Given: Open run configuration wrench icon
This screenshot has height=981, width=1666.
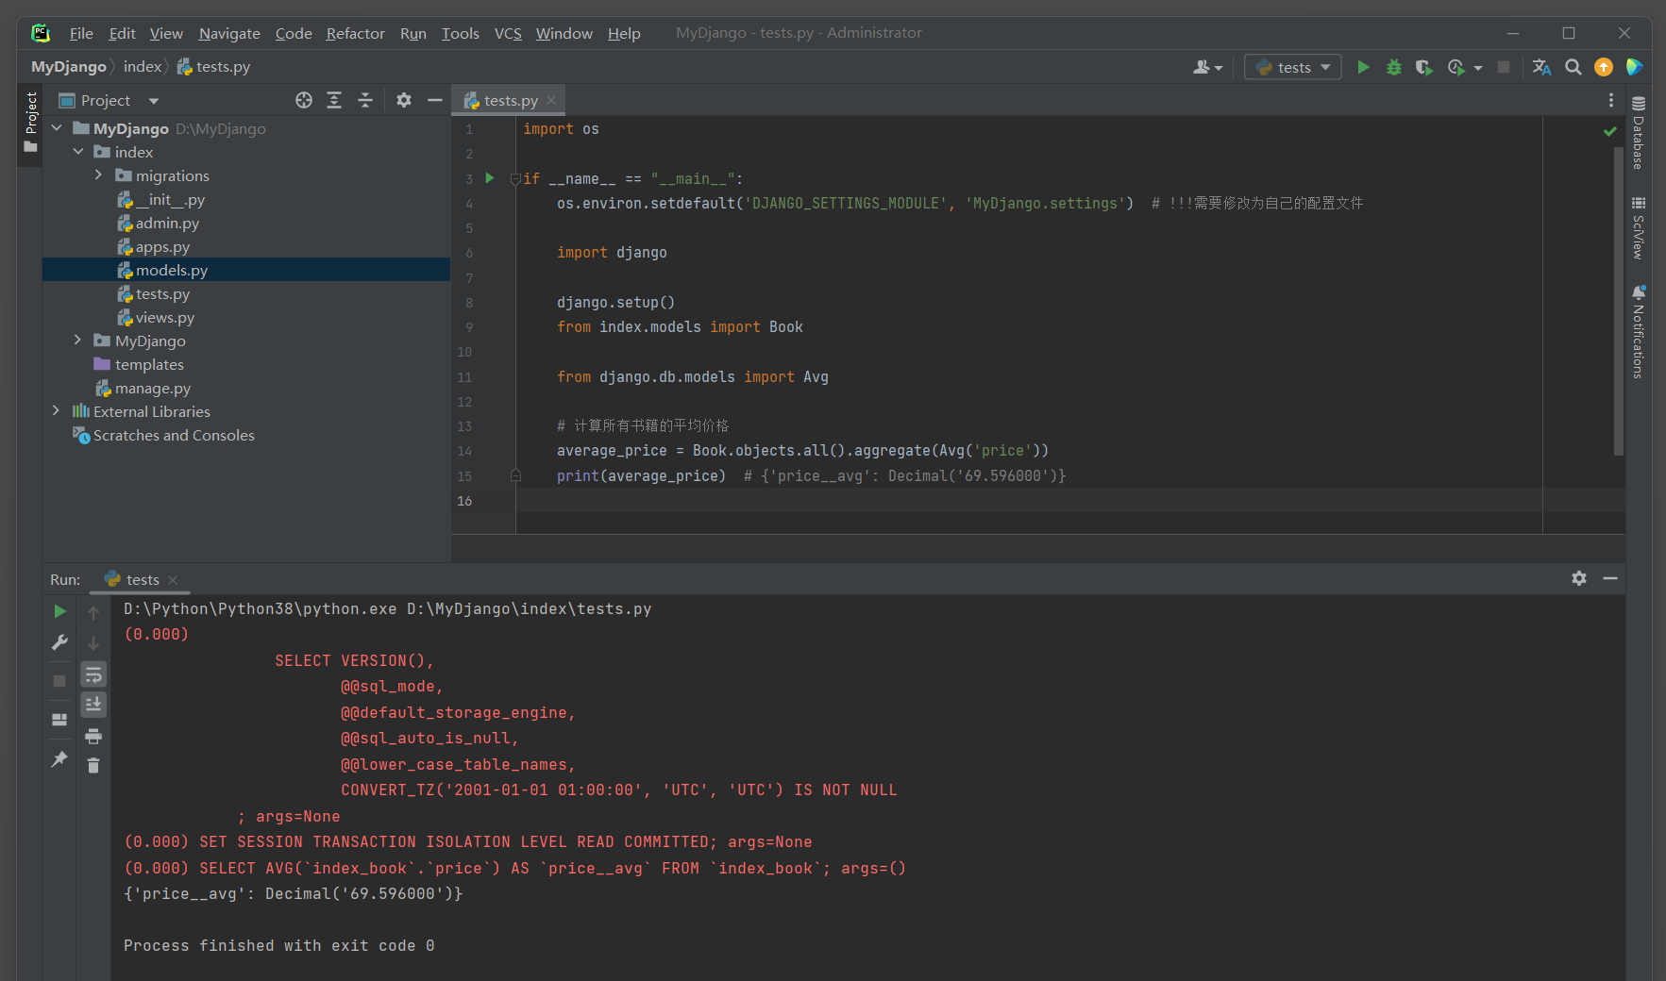Looking at the screenshot, I should (59, 642).
